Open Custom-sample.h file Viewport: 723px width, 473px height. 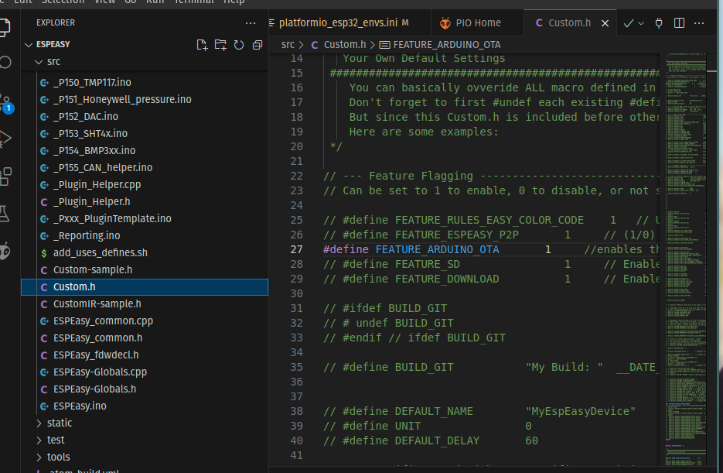coord(145,270)
